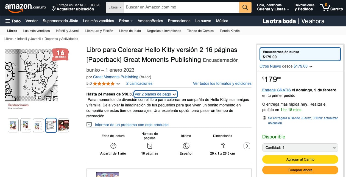Open Los más vendidos in nav bar
The height and width of the screenshot is (177, 346).
coord(98,21)
